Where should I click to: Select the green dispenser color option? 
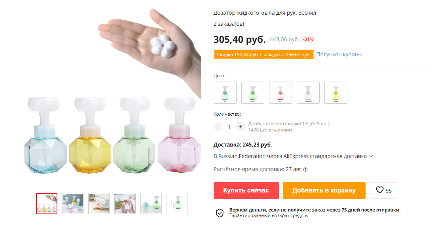coord(253,93)
